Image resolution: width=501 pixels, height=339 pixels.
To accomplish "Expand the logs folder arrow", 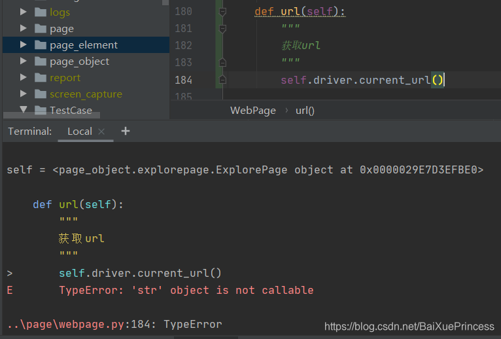I will tap(23, 12).
